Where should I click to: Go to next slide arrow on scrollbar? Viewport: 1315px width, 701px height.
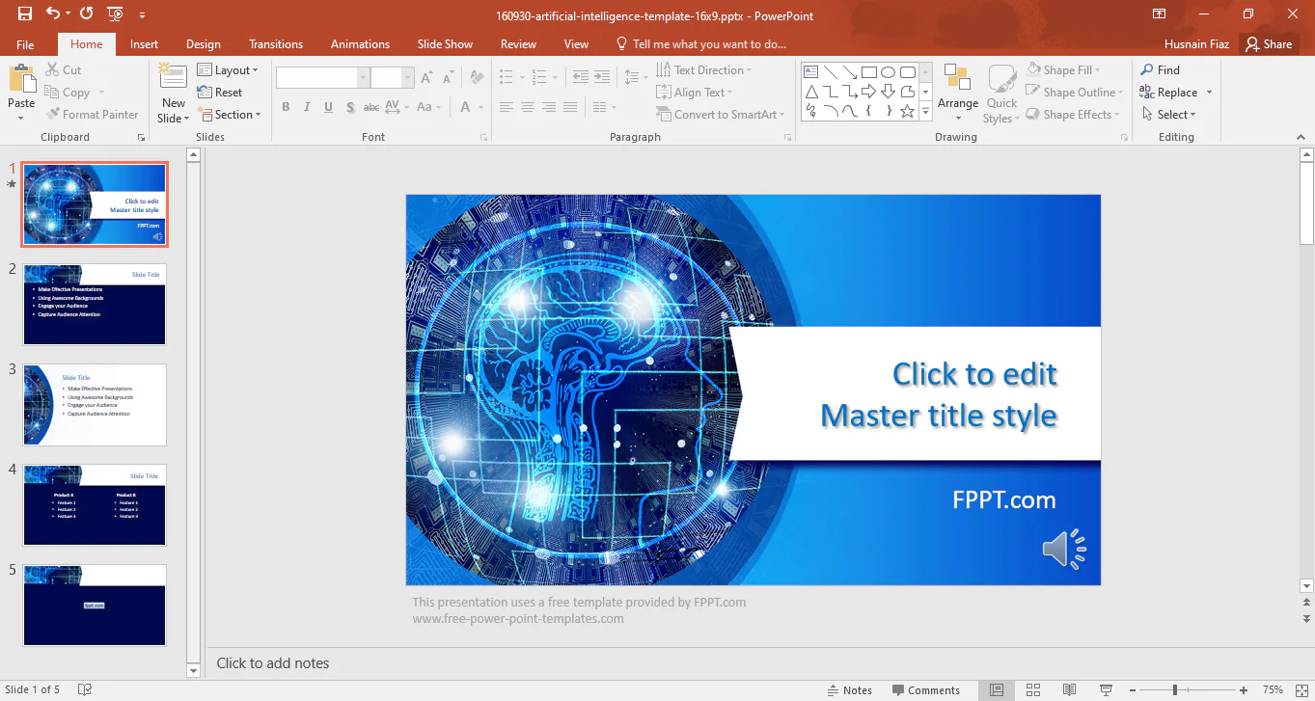[1306, 618]
